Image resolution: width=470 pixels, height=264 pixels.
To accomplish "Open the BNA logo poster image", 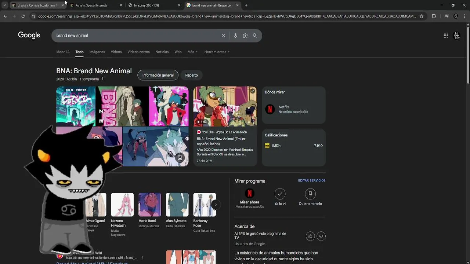I will [x=76, y=106].
